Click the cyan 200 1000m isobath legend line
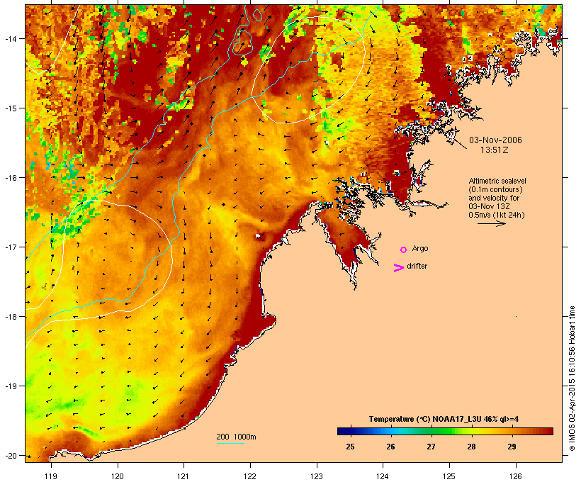The height and width of the screenshot is (482, 581). pyautogui.click(x=230, y=443)
